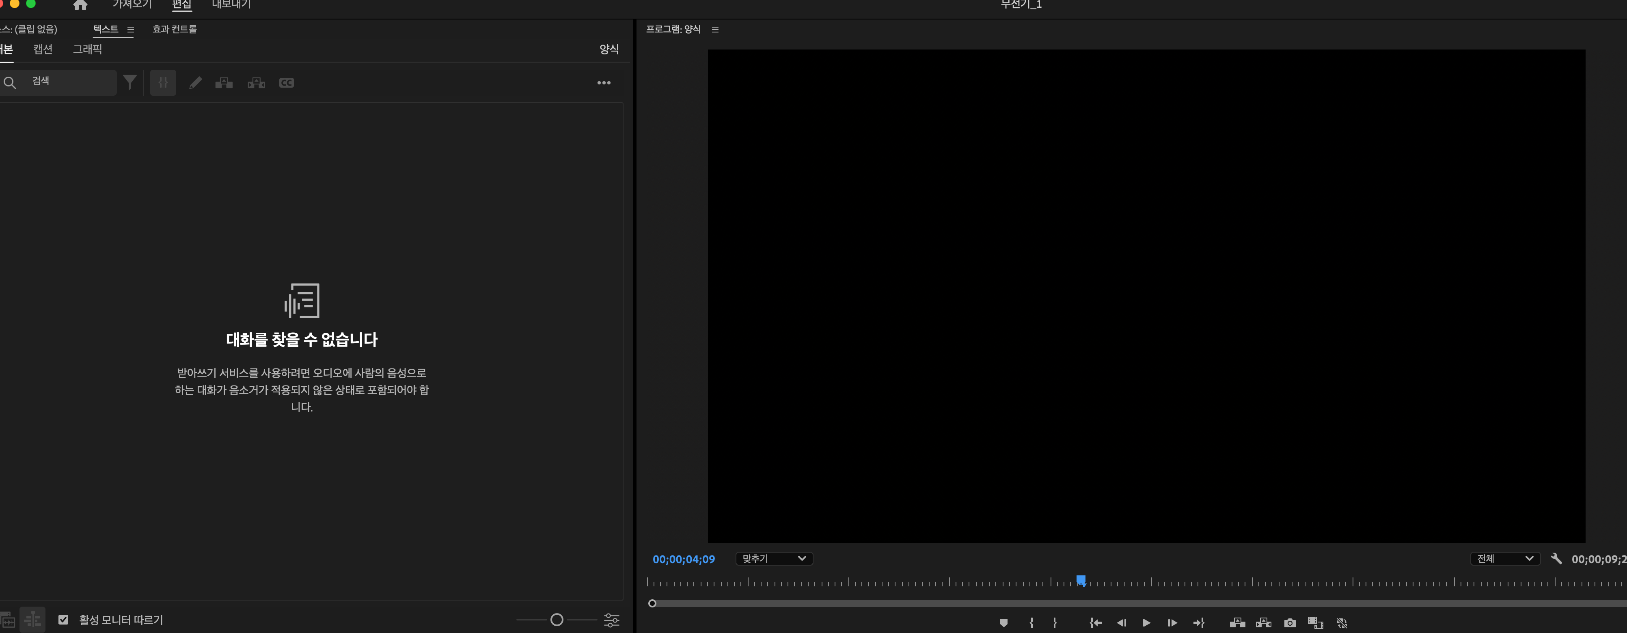The width and height of the screenshot is (1627, 633).
Task: Click the 대화를 찾을 수 없습니다 heading
Action: [302, 340]
